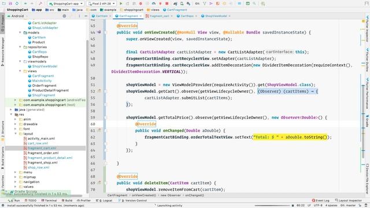Click the launching activity progress bar

tap(272, 206)
